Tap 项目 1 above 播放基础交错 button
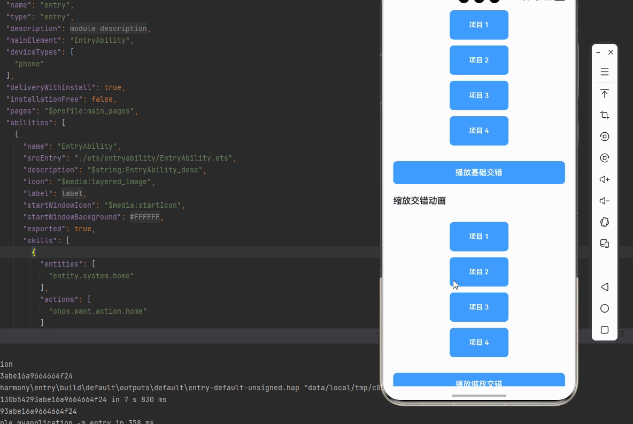This screenshot has height=424, width=633. (x=479, y=25)
